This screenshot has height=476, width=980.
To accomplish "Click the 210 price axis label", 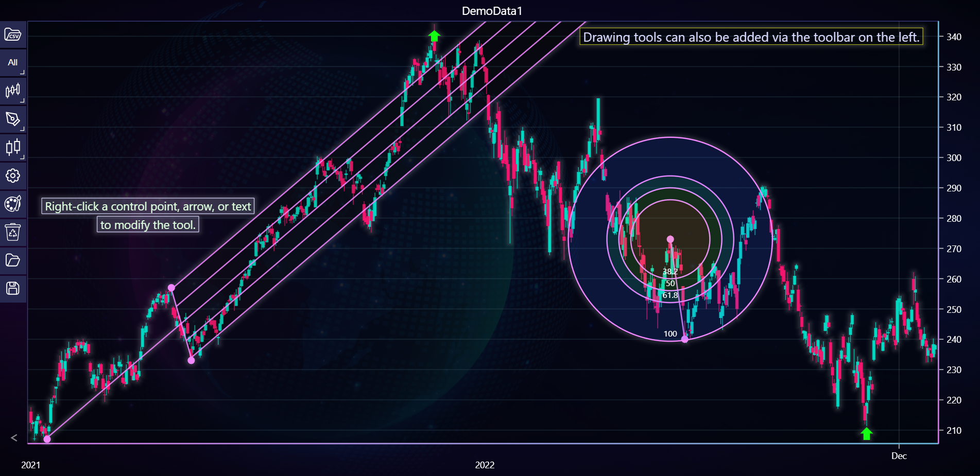I will click(x=954, y=430).
